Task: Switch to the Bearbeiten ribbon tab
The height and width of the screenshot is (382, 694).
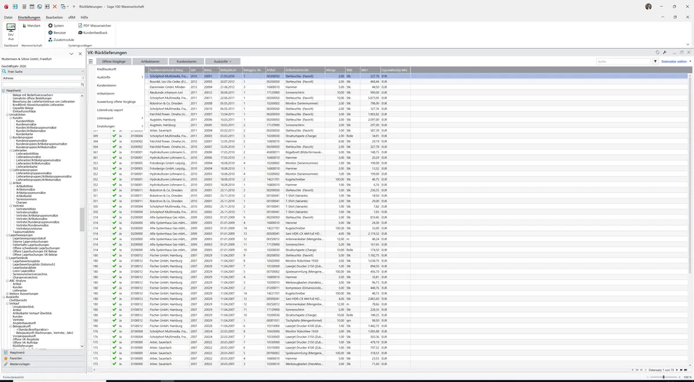Action: [54, 18]
